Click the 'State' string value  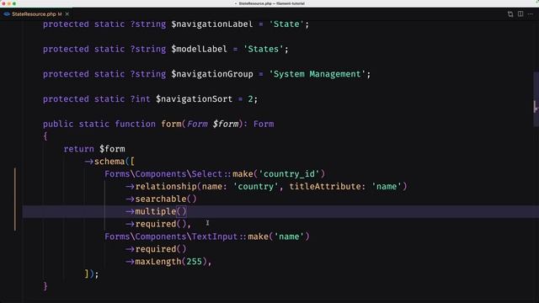coord(286,24)
